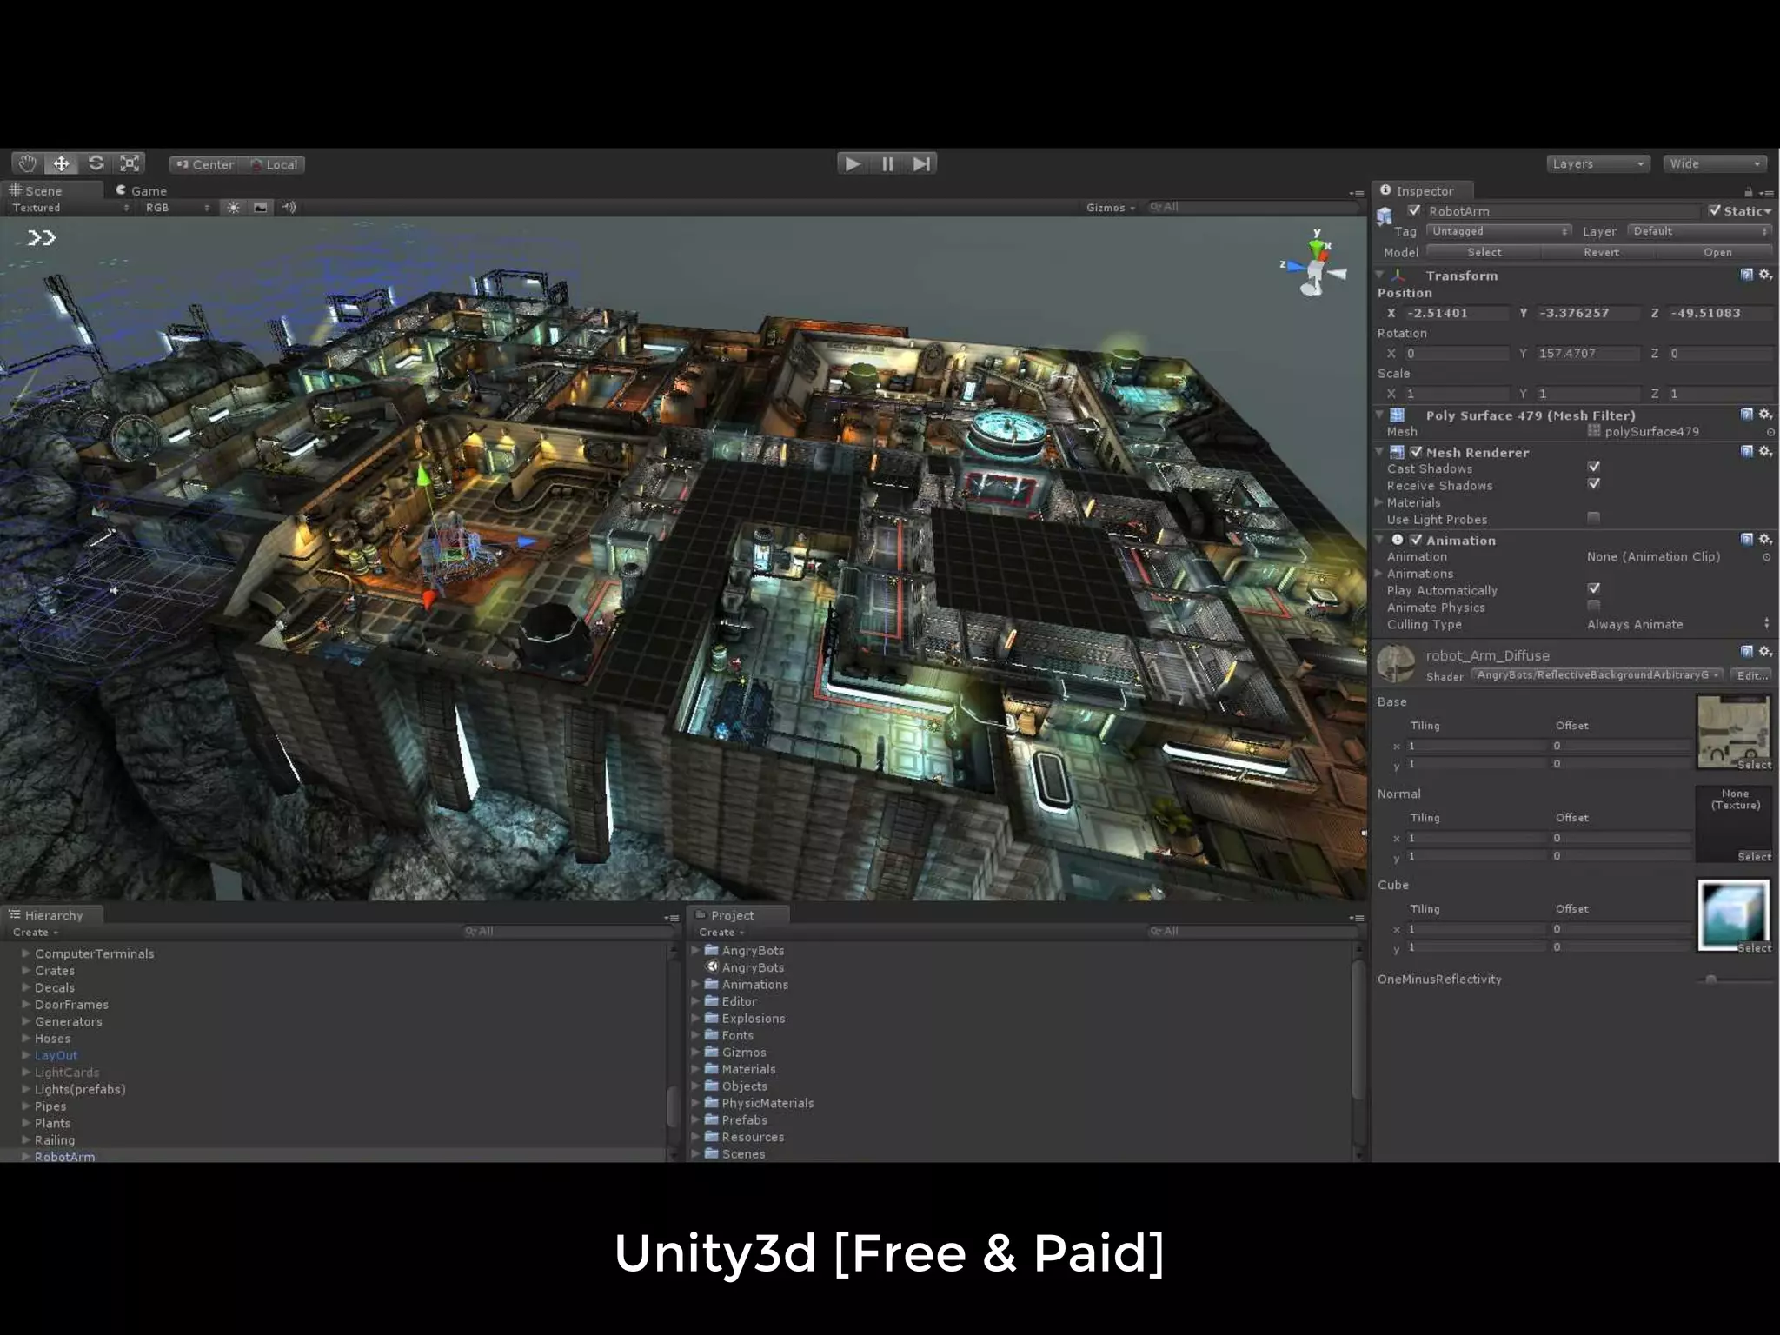Toggle Mesh Renderer enabled checkbox
The width and height of the screenshot is (1780, 1335).
tap(1416, 452)
